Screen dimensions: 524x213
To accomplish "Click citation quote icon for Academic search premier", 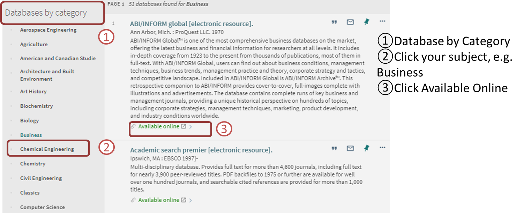I will click(x=334, y=149).
